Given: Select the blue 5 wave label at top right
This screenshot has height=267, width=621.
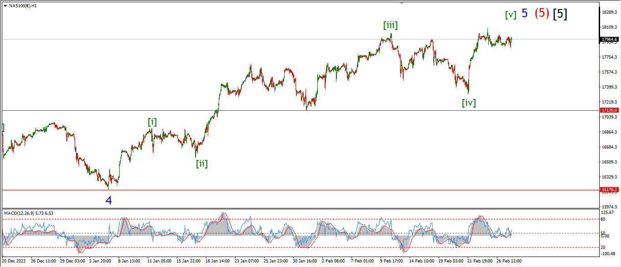Looking at the screenshot, I should [525, 14].
